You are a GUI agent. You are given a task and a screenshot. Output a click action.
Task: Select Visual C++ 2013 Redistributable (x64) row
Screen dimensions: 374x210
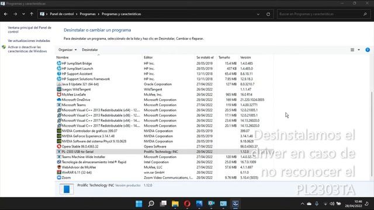click(164, 110)
